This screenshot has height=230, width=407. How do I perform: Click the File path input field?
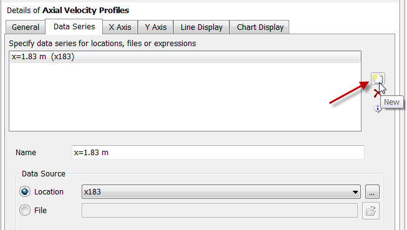219,211
